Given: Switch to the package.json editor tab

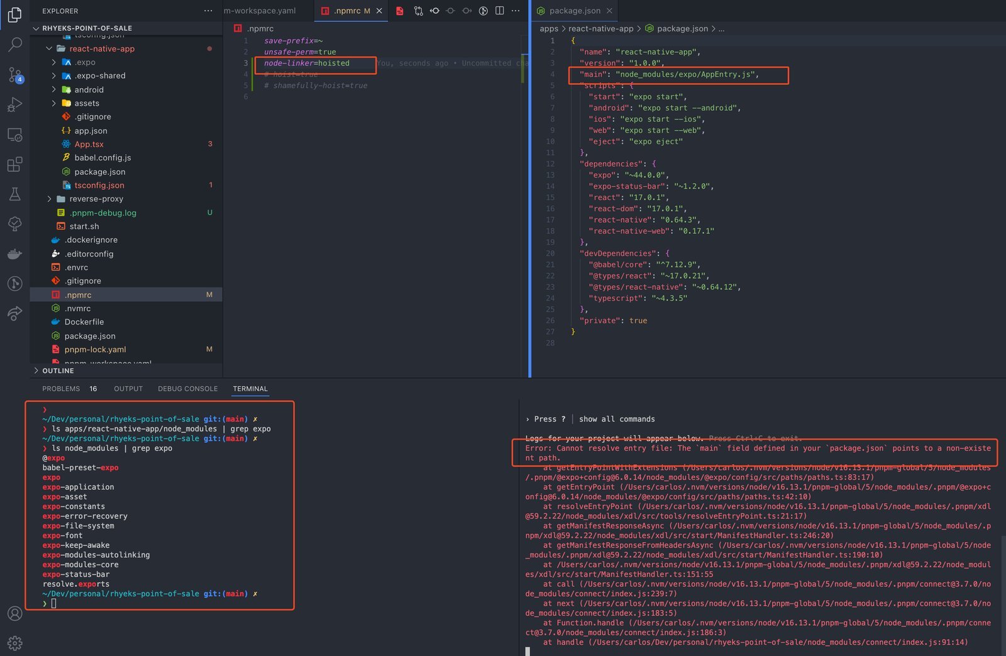Looking at the screenshot, I should click(575, 11).
